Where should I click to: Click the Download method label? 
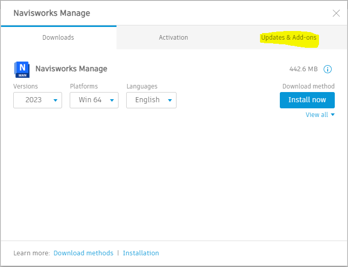308,86
